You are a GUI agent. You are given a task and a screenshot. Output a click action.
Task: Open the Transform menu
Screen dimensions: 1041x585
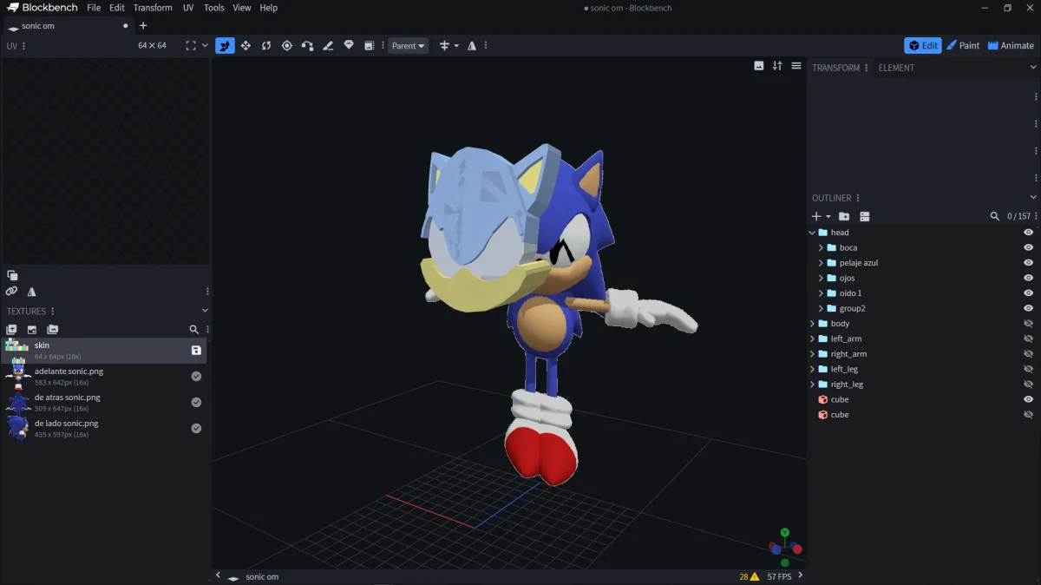pos(153,8)
